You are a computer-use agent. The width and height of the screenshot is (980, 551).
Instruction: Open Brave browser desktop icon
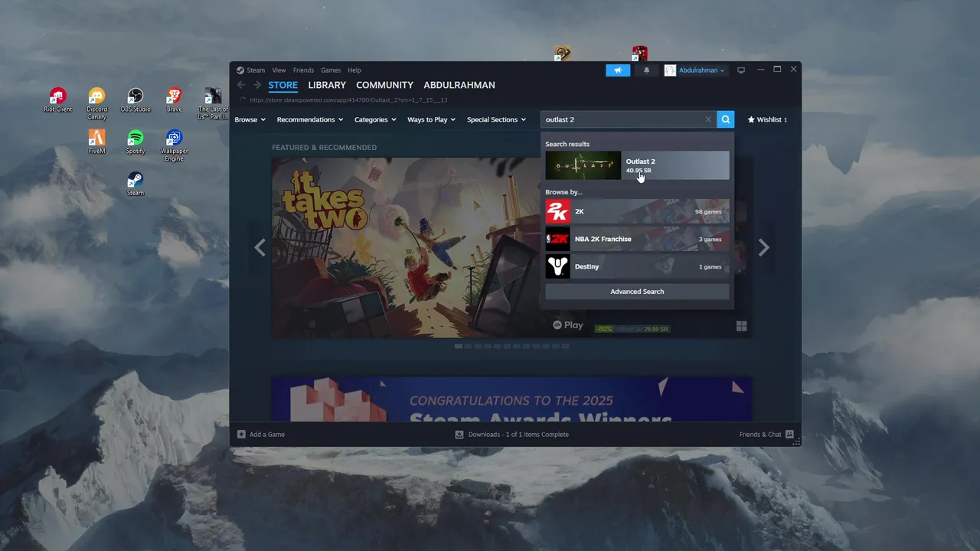pos(174,99)
